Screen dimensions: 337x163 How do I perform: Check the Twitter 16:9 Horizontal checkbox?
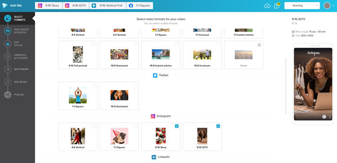click(x=135, y=85)
